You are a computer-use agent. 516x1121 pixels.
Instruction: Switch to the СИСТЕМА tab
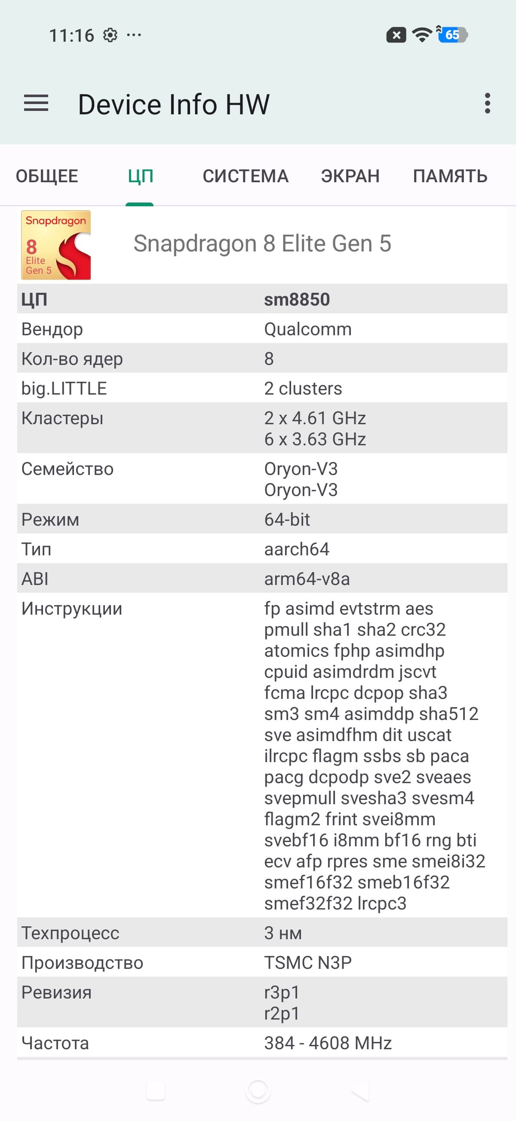tap(246, 176)
